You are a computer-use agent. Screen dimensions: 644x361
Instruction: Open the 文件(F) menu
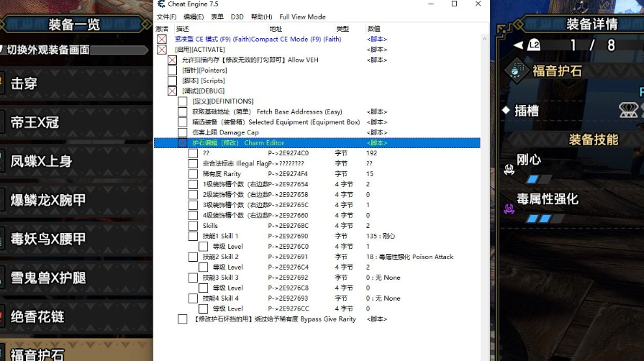coord(166,17)
